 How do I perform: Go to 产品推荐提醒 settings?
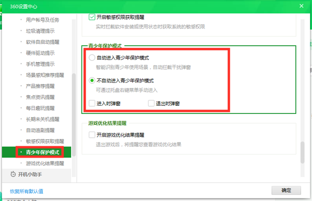pyautogui.click(x=40, y=86)
